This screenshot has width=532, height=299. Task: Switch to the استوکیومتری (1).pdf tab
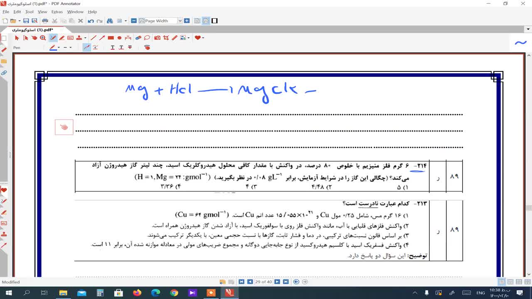pos(32,30)
